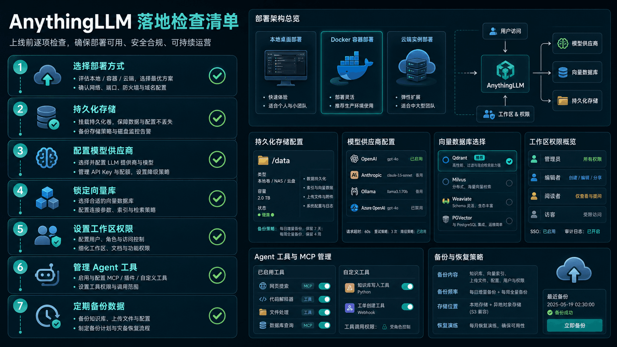This screenshot has width=617, height=347.
Task: Toggle the 文件处理 switch
Action: (324, 312)
